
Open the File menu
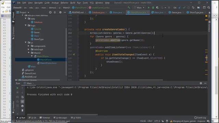pos(19,3)
